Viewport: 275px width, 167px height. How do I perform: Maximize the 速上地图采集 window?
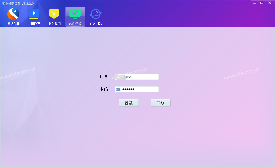coord(262,3)
